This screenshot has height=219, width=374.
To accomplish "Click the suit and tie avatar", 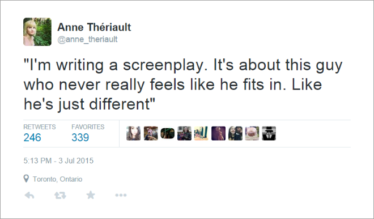I will pos(269,133).
